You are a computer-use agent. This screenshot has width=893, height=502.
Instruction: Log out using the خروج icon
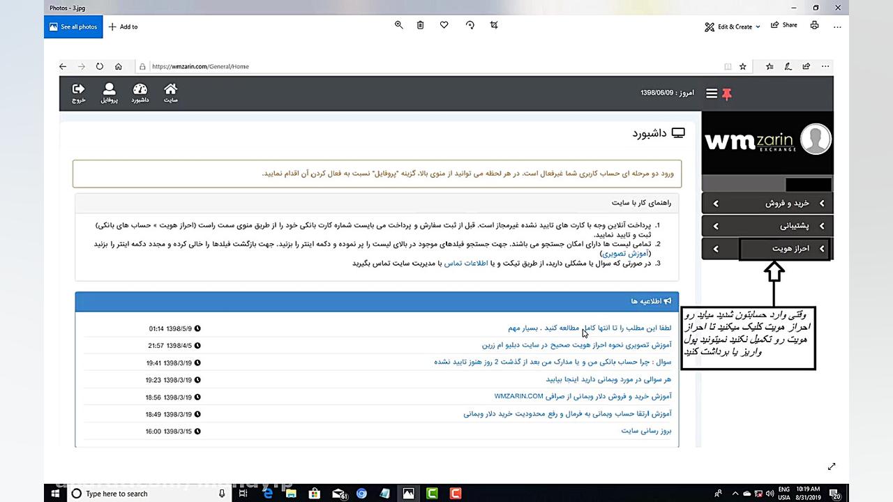(78, 93)
